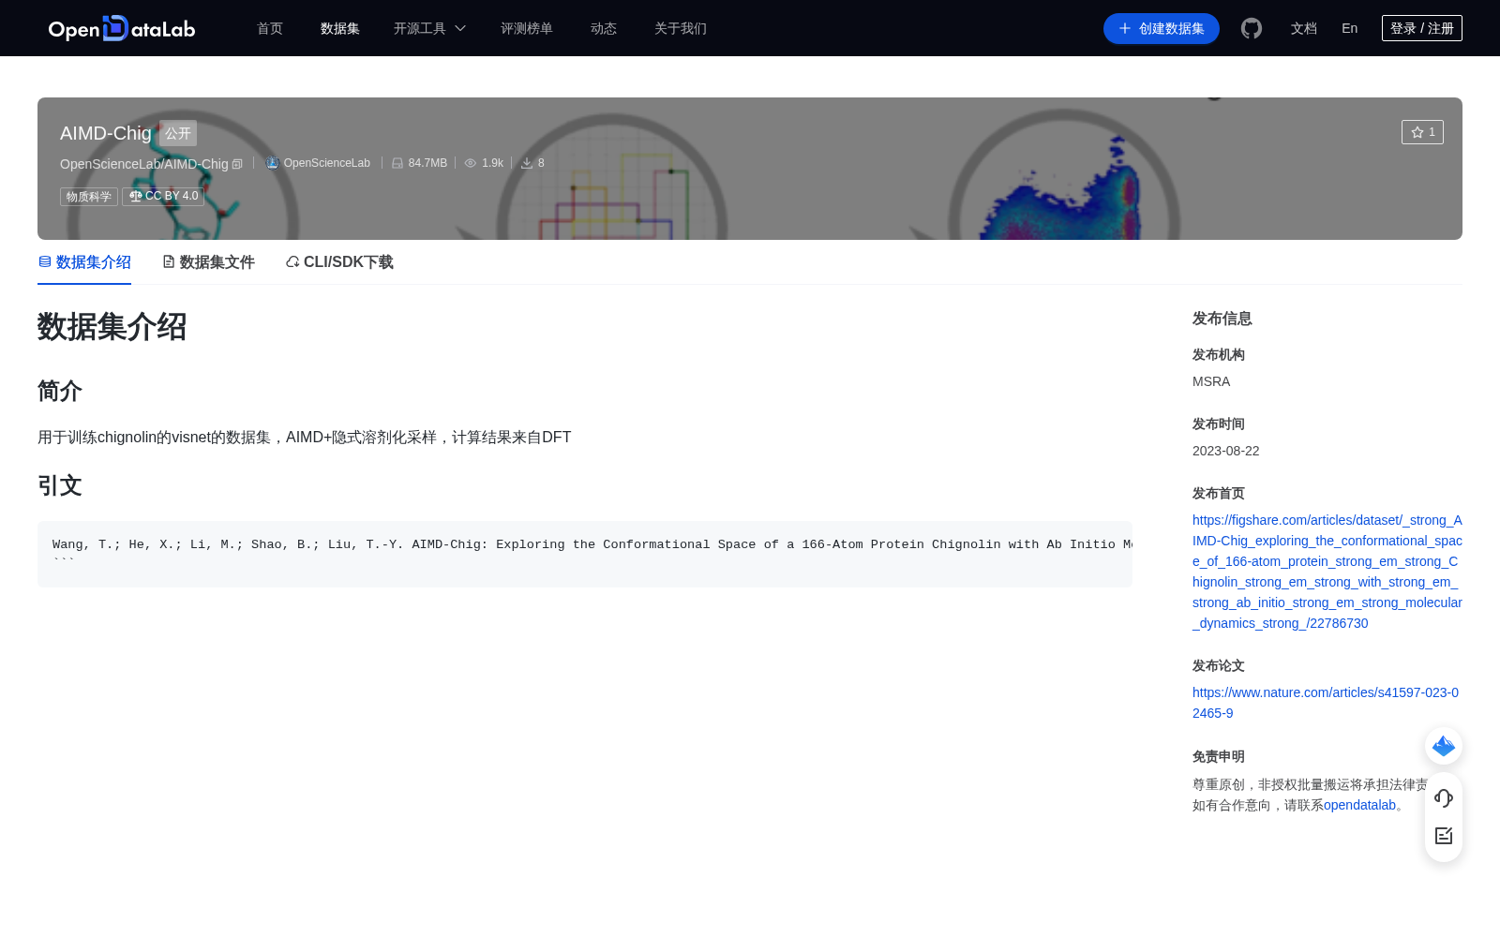Viewport: 1500px width, 937px height.
Task: Click the 2023-08-22 publish date
Action: 1226,451
